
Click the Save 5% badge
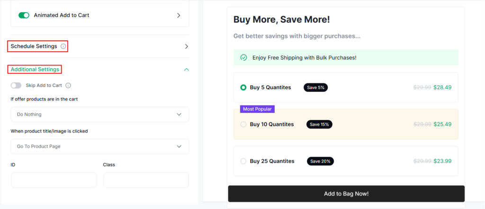315,88
